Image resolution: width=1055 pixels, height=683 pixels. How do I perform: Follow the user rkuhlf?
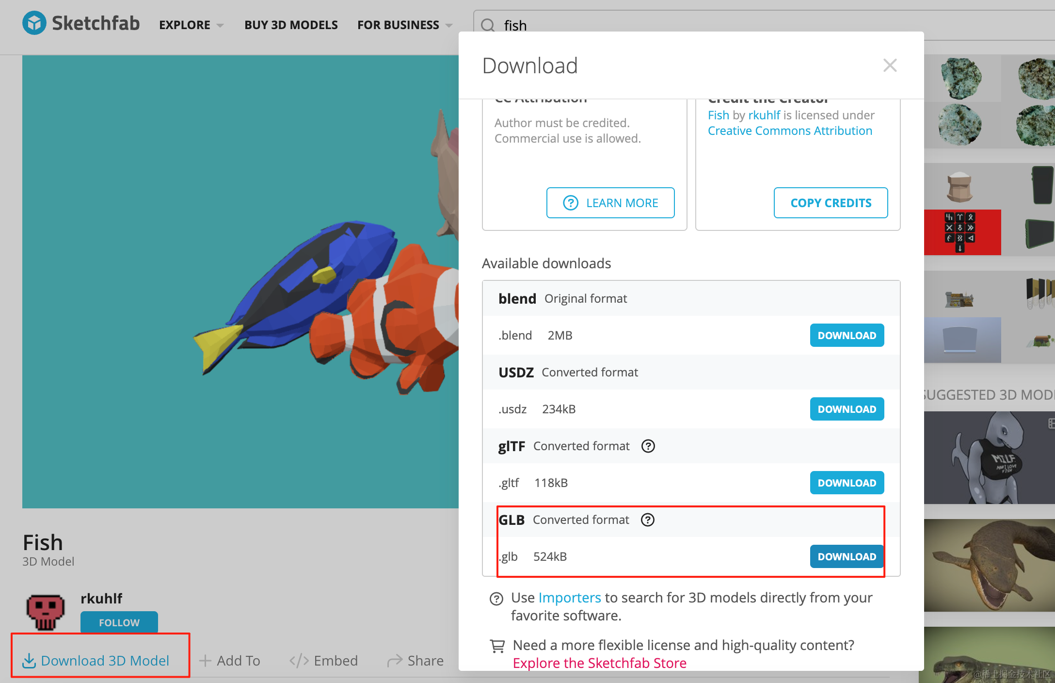pyautogui.click(x=119, y=622)
